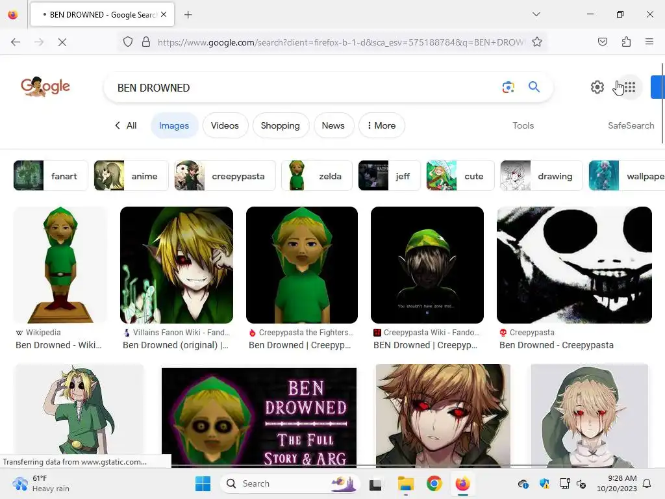Filter images by the fanart chip

click(x=51, y=175)
